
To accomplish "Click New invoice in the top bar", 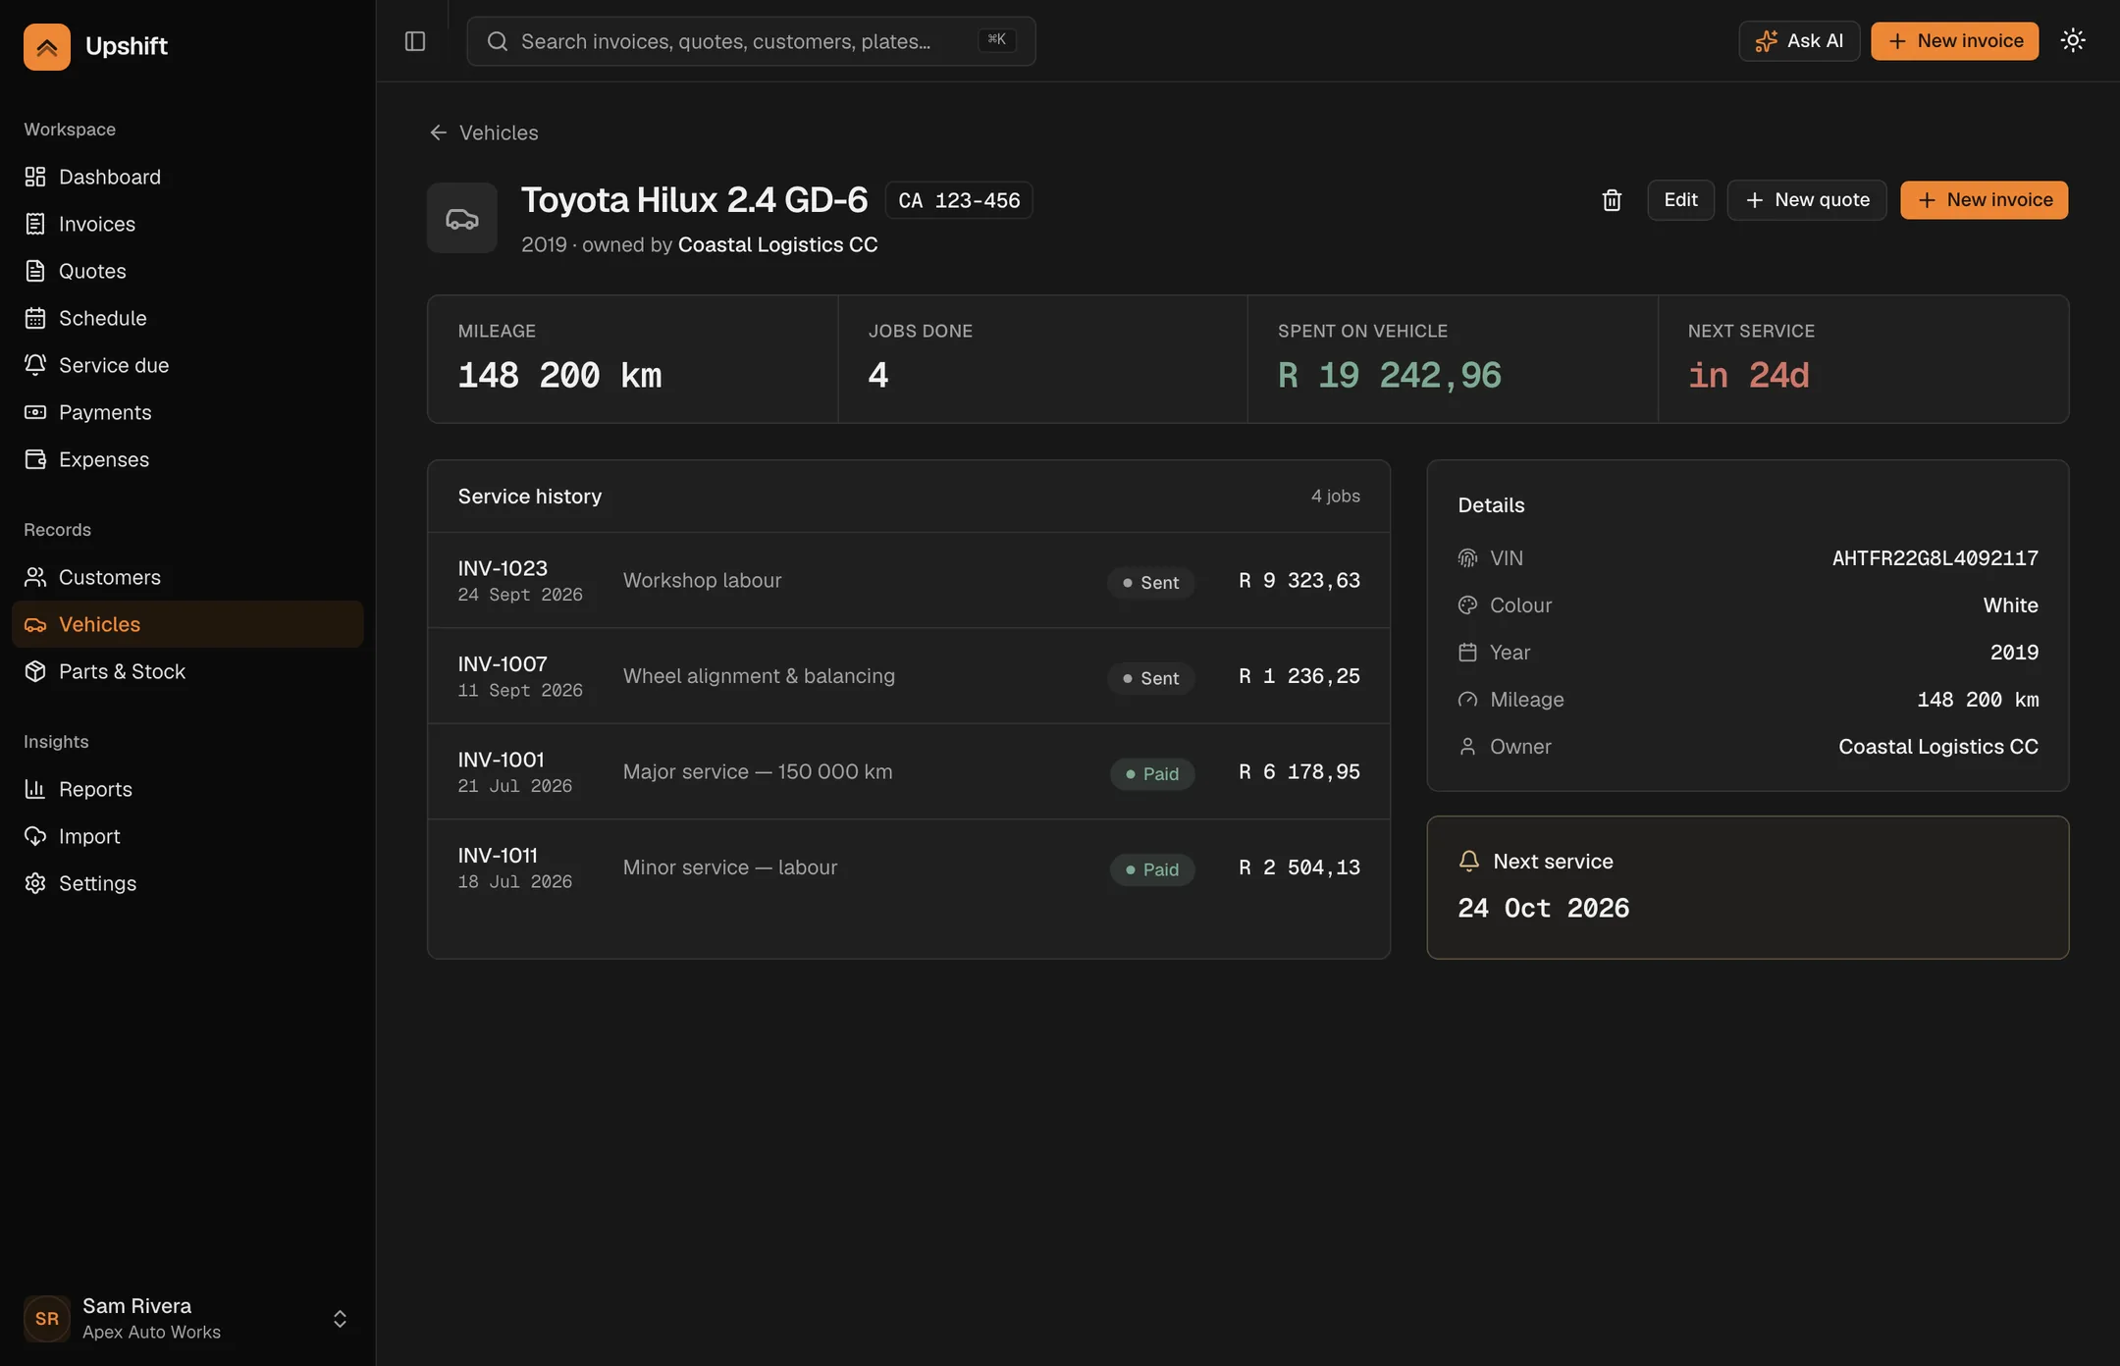I will [x=1954, y=41].
